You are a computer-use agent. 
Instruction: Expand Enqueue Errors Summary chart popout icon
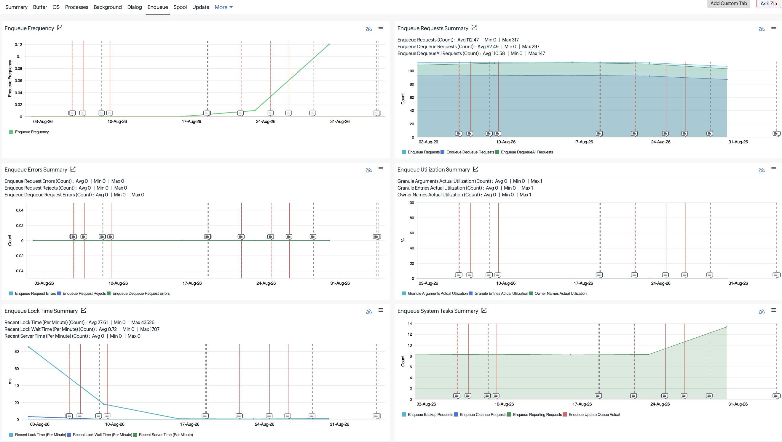point(73,169)
